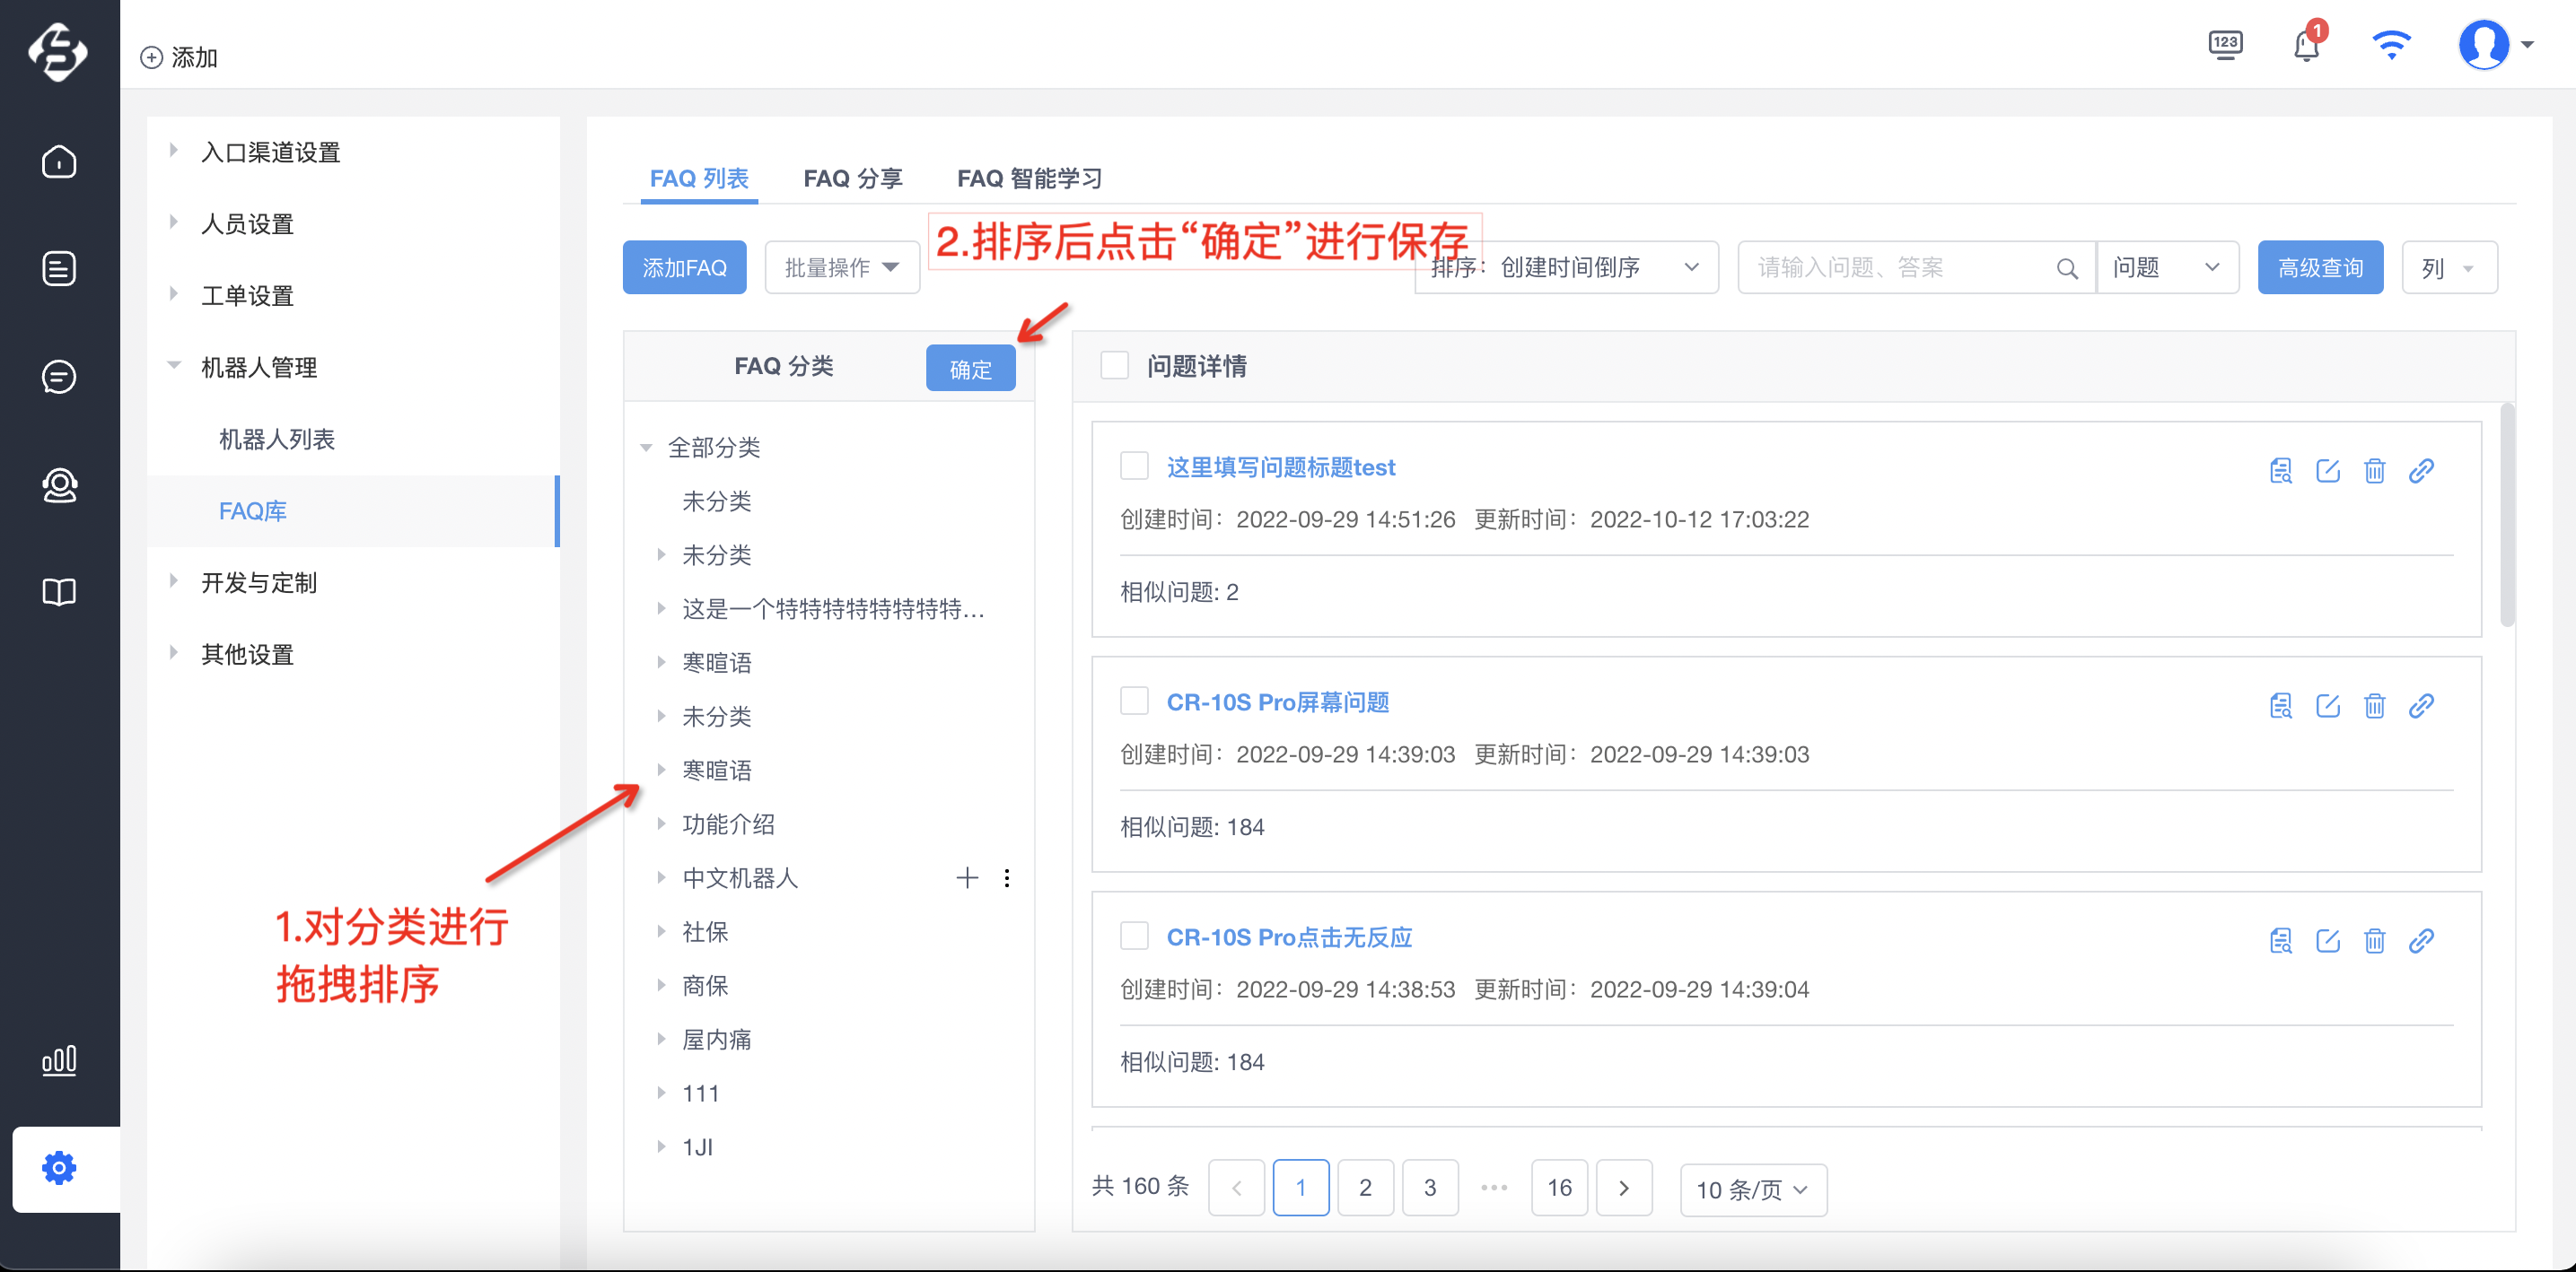Viewport: 2576px width, 1272px height.
Task: Copy link of CR-10S Pro点击无反应 FAQ
Action: 2421,940
